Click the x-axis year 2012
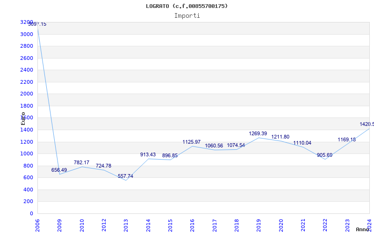The height and width of the screenshot is (234, 374). (104, 225)
